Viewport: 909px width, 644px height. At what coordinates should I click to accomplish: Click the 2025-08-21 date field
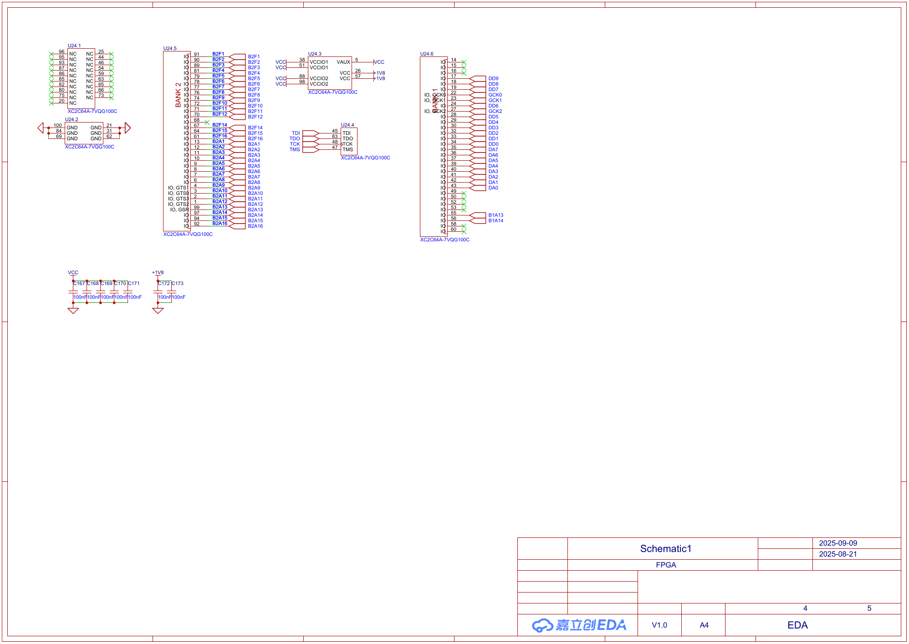coord(838,554)
